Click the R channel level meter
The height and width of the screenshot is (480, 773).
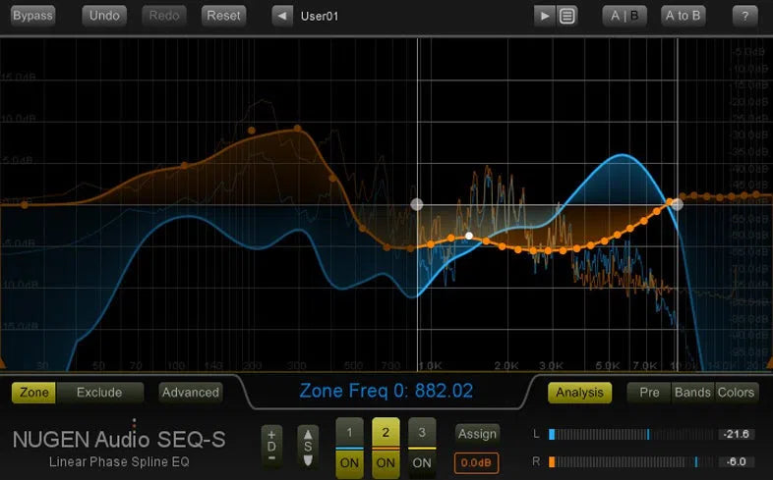click(x=631, y=461)
